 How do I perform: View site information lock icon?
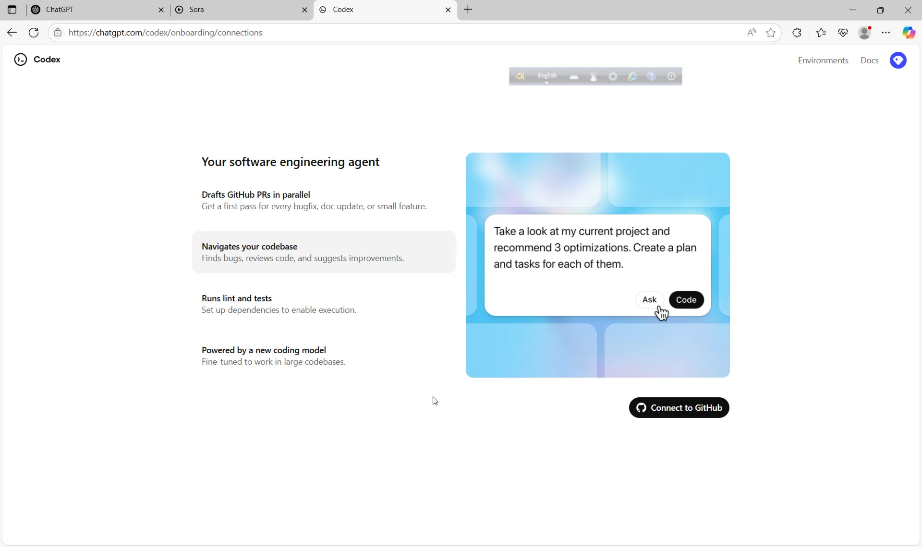(58, 33)
